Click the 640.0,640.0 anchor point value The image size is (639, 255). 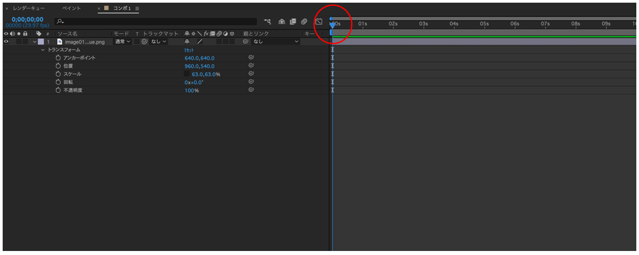click(x=200, y=58)
